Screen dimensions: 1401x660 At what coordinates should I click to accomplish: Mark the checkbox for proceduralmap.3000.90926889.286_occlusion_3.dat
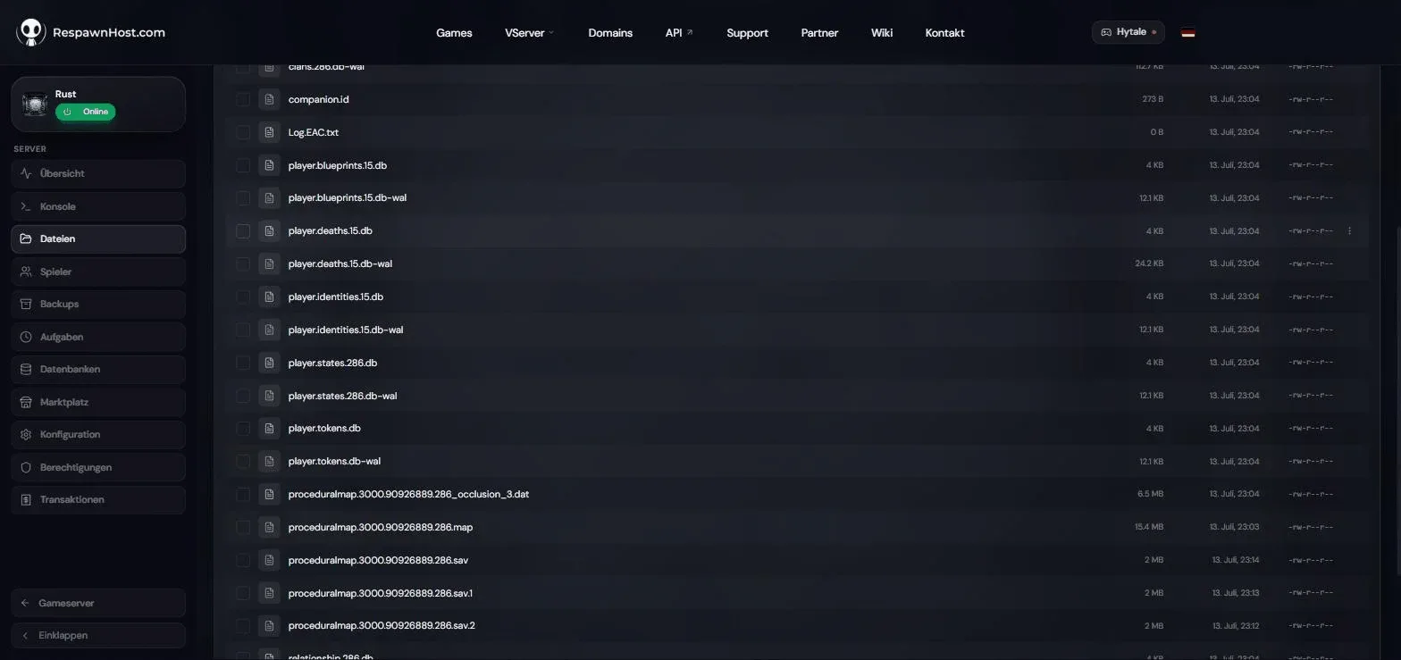(x=243, y=494)
